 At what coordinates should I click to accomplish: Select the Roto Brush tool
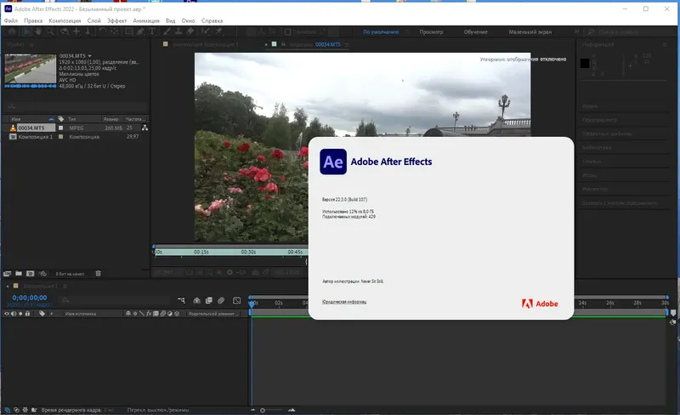click(x=206, y=31)
